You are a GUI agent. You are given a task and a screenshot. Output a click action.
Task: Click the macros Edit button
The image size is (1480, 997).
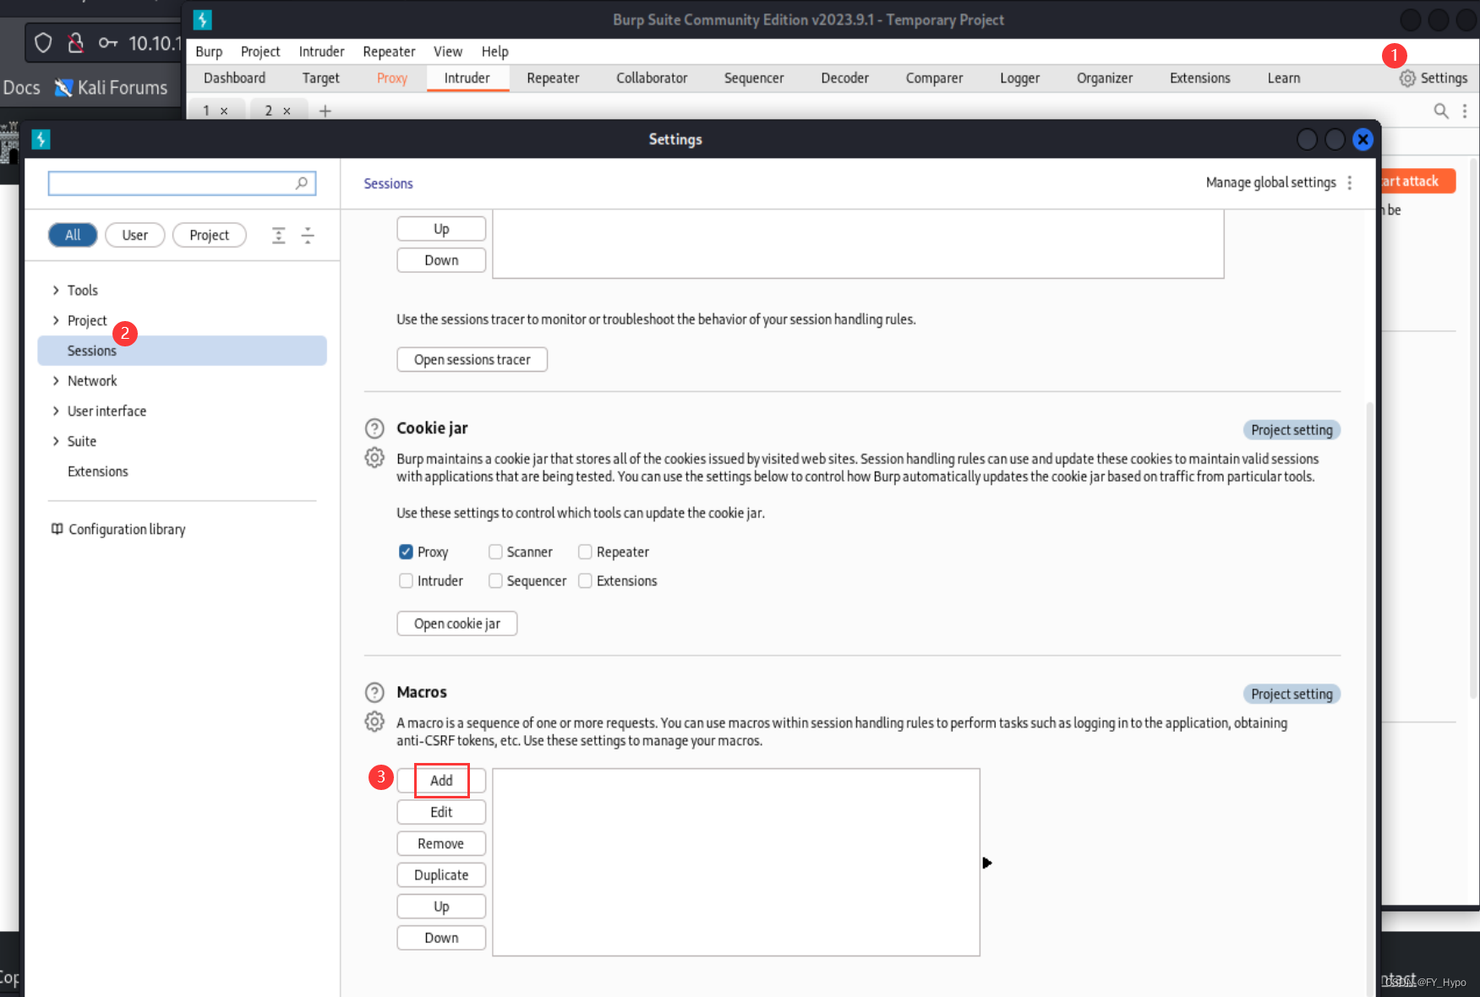click(x=441, y=812)
